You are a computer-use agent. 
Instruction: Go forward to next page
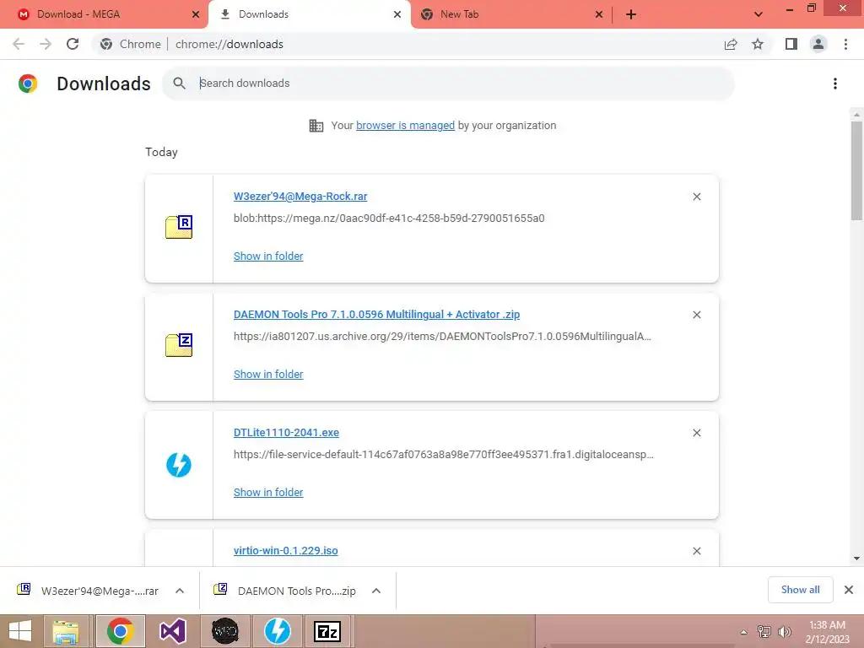pos(46,44)
